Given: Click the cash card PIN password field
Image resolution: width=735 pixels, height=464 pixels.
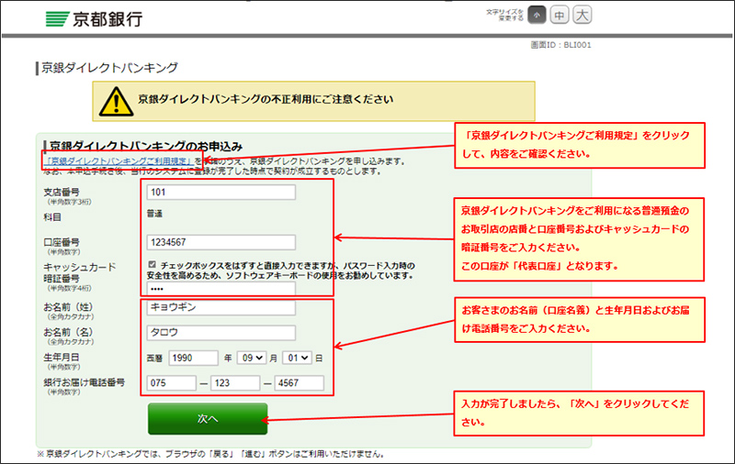Looking at the screenshot, I should (220, 289).
